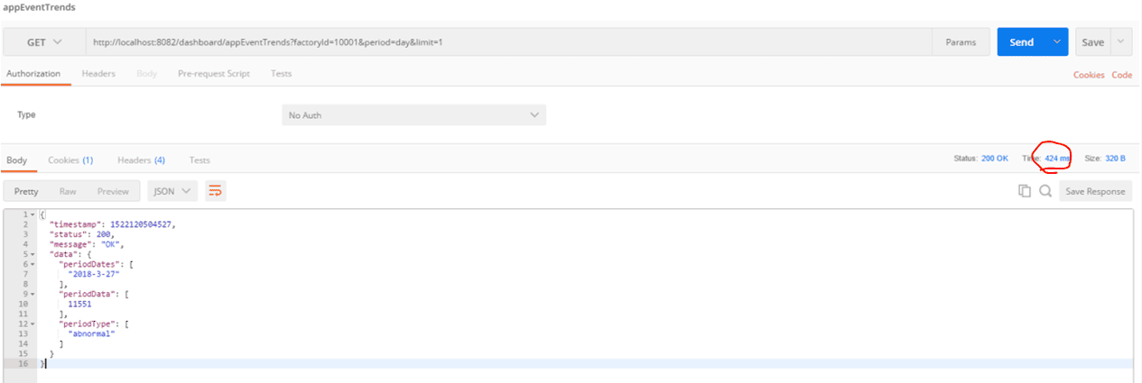Open the JSON format dropdown
This screenshot has height=383, width=1142.
[172, 191]
